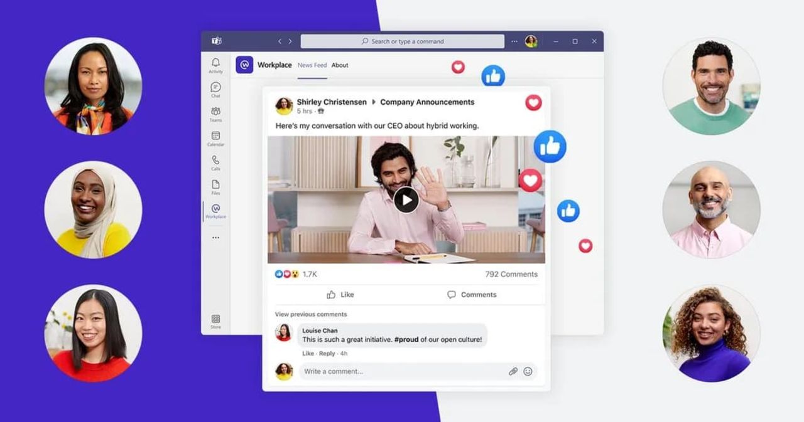
Task: Play the CEO conversation video
Action: [408, 199]
